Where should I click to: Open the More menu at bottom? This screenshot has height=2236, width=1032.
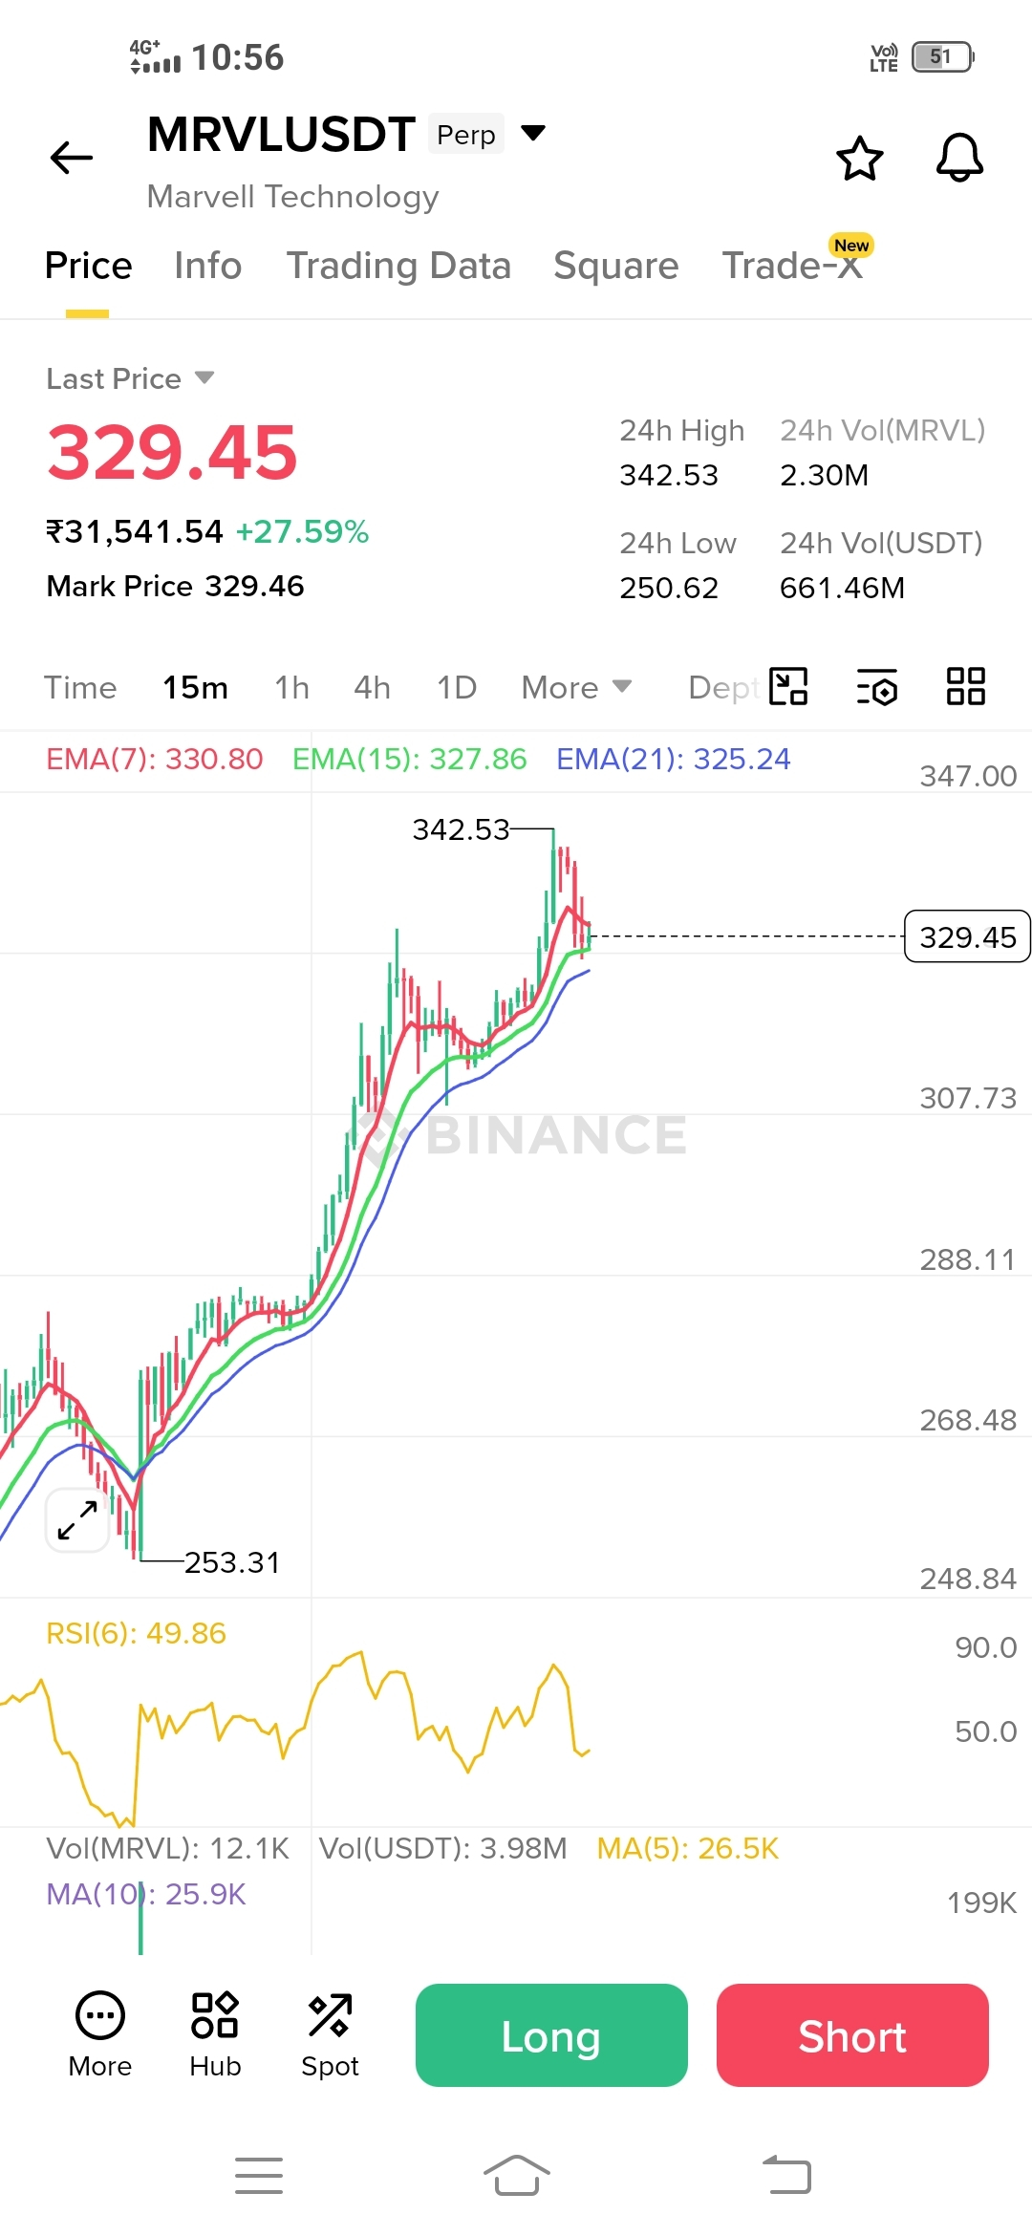coord(100,2035)
